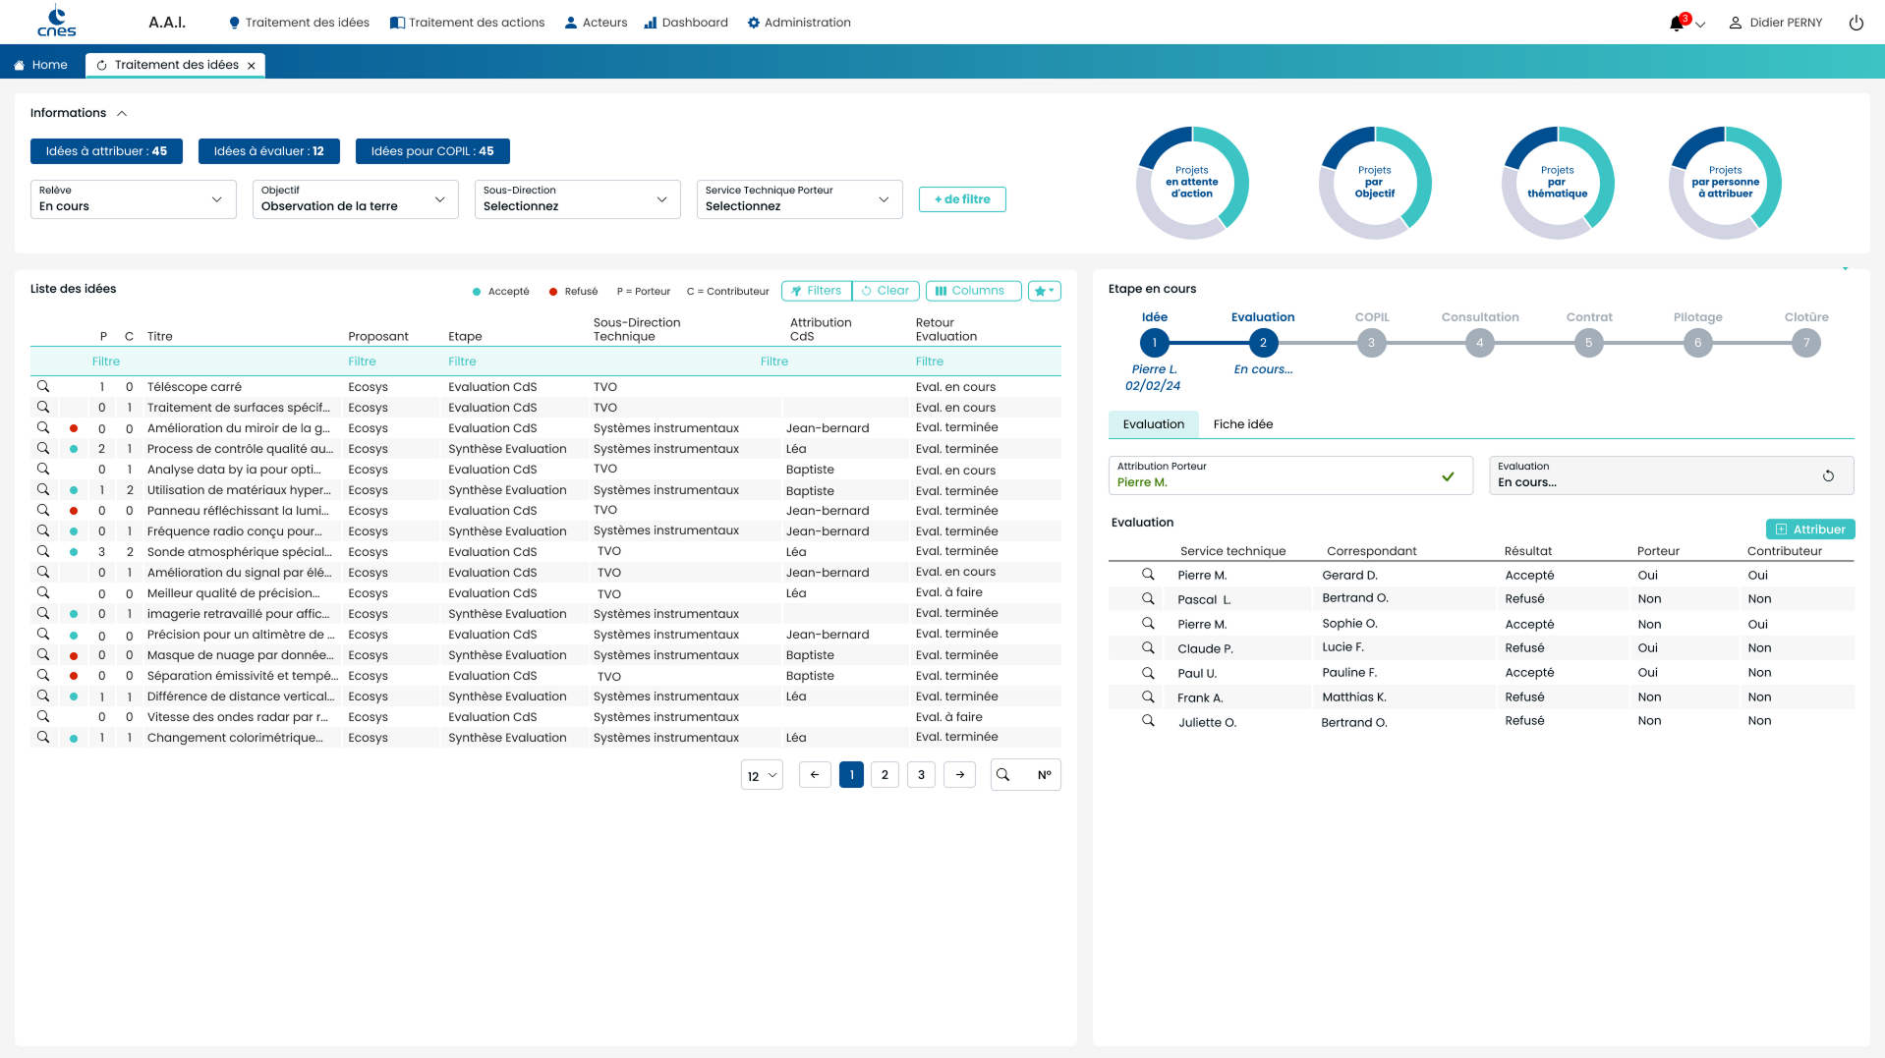
Task: Click the CNES logo
Action: (x=56, y=22)
